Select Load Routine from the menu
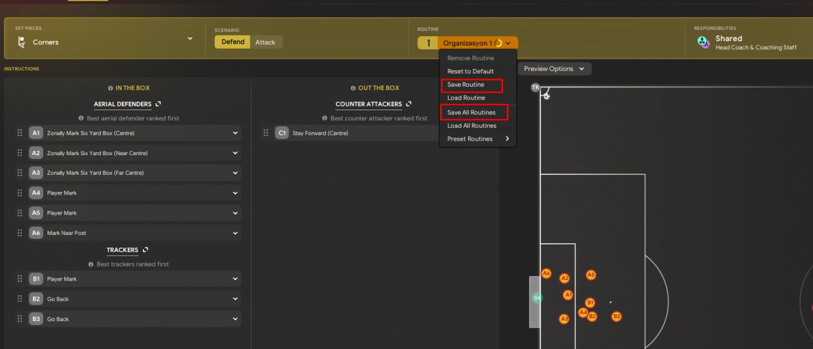This screenshot has width=813, height=349. [x=466, y=98]
